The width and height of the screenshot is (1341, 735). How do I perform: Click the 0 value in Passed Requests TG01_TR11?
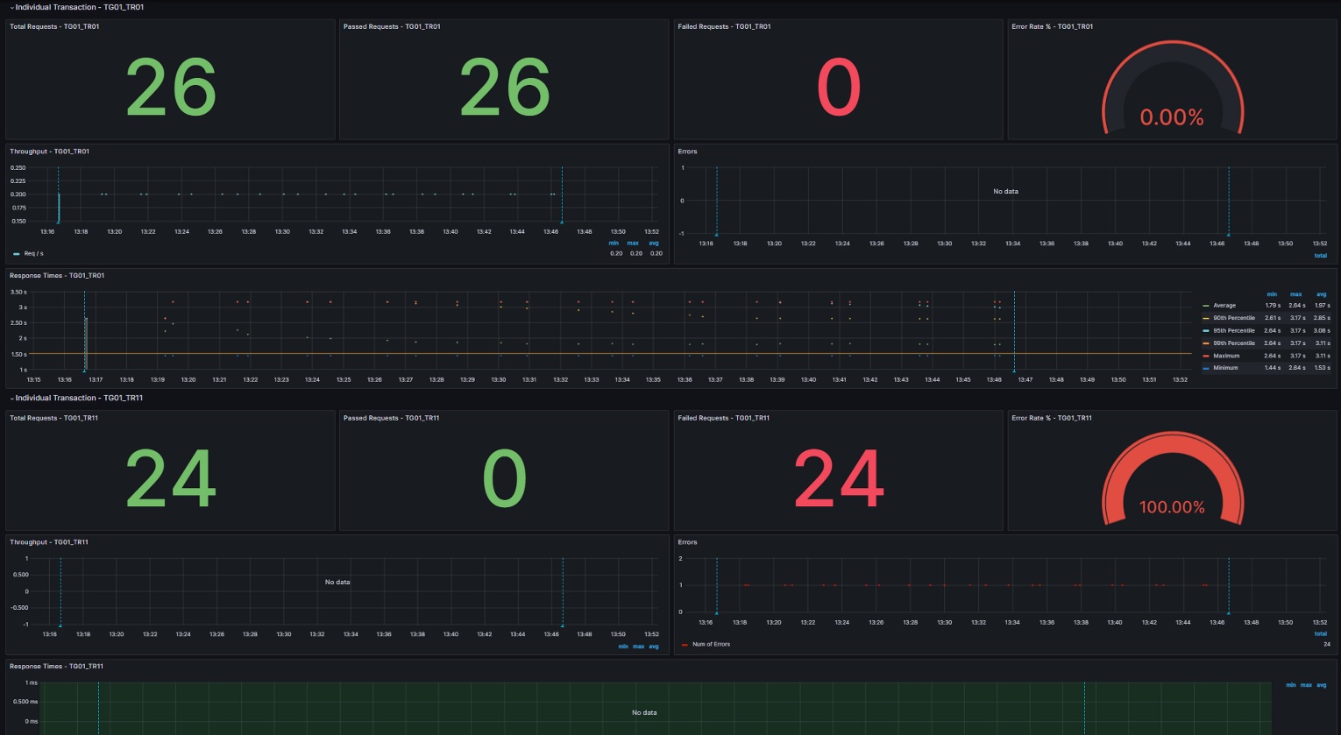[x=505, y=478]
